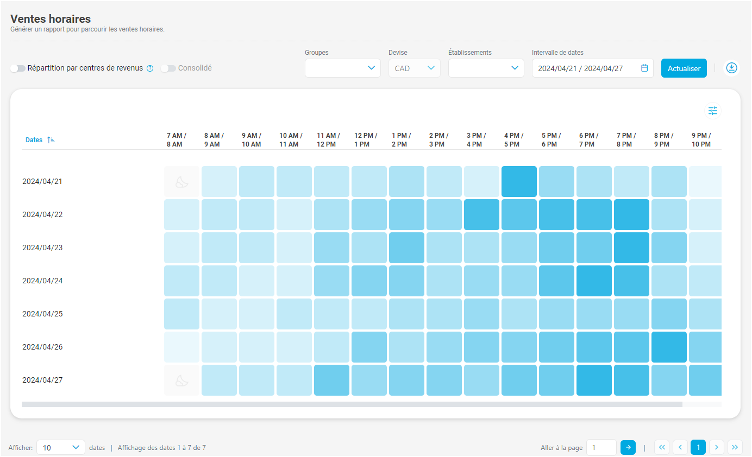
Task: Click the Ventes horaires page title
Action: tap(51, 19)
